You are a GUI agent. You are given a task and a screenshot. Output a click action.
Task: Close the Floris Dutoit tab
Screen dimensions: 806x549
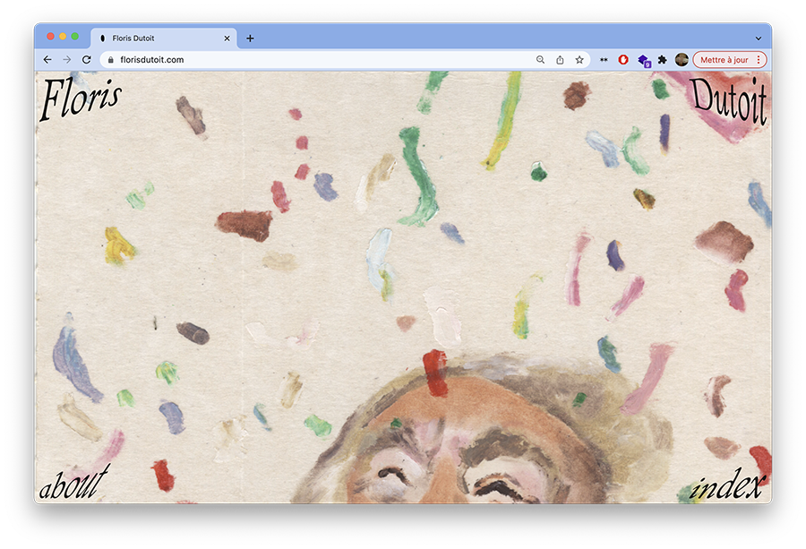(x=227, y=38)
